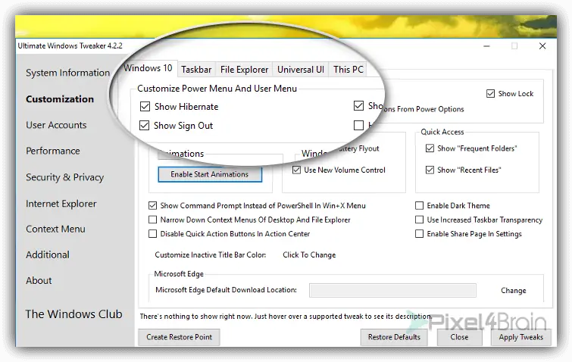This screenshot has height=362, width=572.
Task: Toggle Show "Recent Files" checkbox
Action: tap(430, 170)
